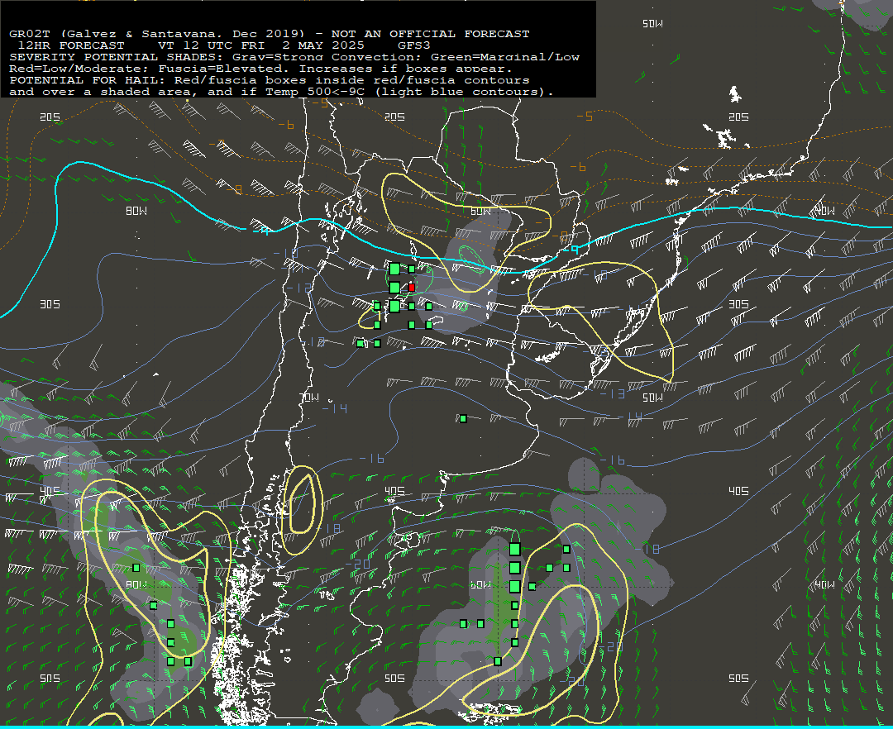The image size is (893, 729).
Task: Select the "-13" temperature contour label
Action: 613,393
